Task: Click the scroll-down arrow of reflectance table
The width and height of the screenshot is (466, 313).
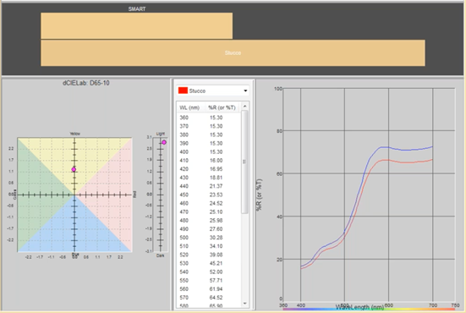Action: click(x=245, y=303)
